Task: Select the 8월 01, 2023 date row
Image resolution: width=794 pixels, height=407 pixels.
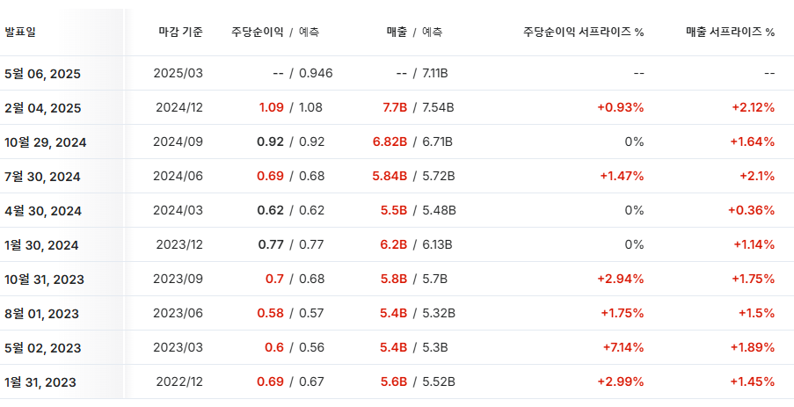Action: (41, 314)
